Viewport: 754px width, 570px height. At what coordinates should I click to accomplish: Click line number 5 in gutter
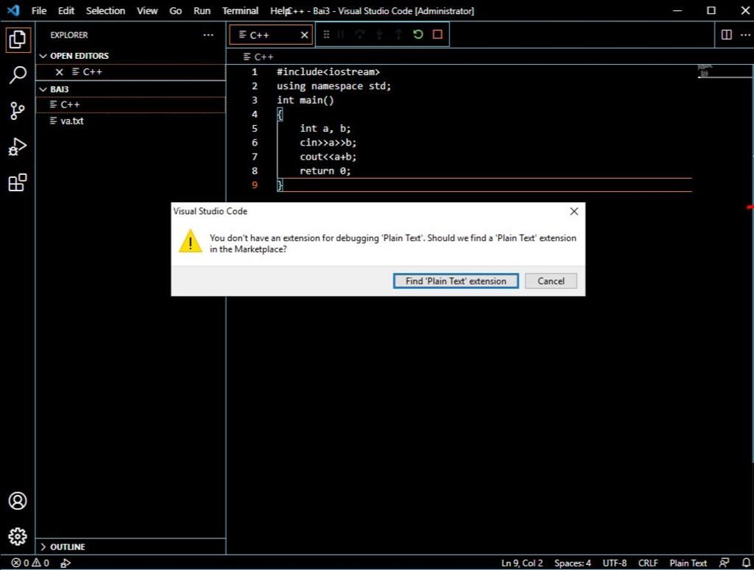(254, 129)
